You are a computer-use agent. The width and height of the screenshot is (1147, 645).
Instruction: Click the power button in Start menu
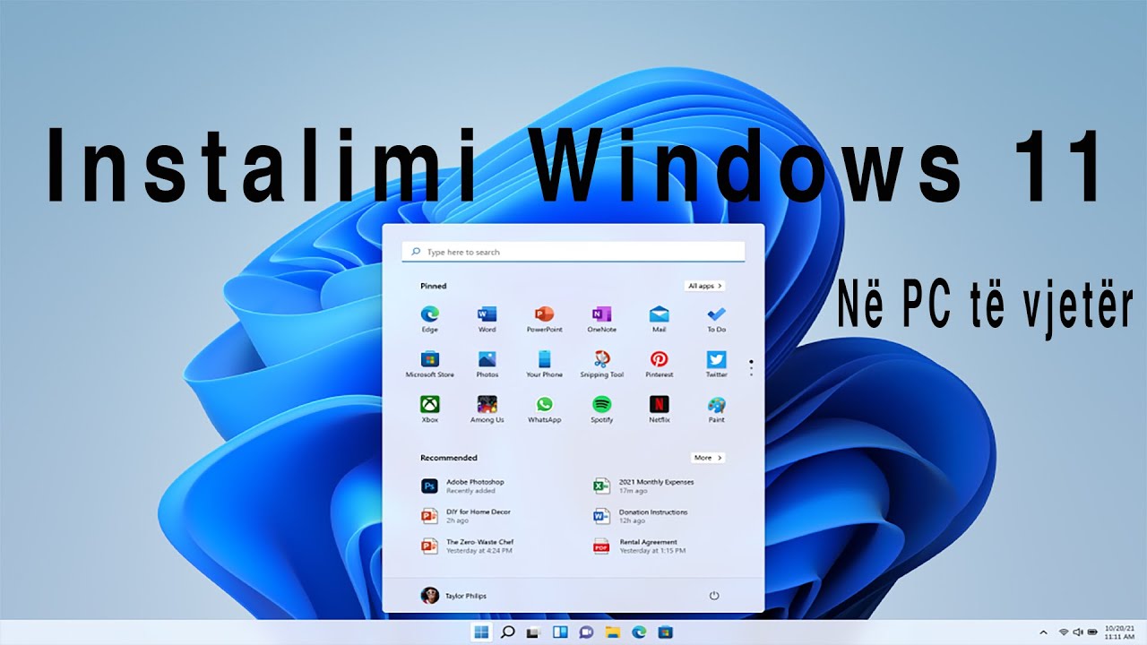(714, 595)
